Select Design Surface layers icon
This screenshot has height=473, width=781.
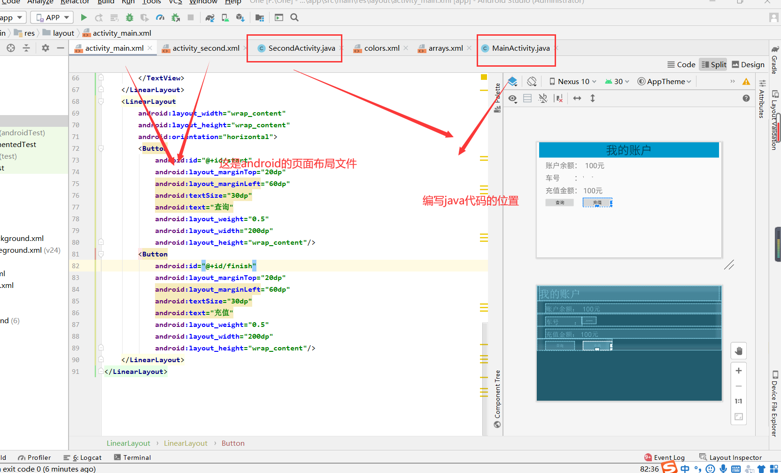click(513, 81)
